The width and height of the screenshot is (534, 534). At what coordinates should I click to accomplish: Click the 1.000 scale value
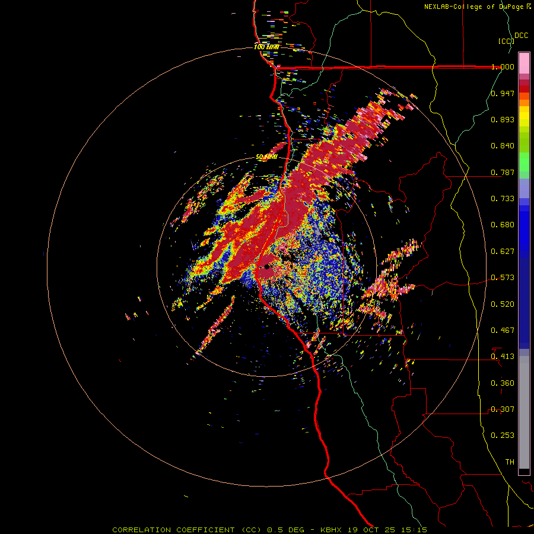pos(503,66)
